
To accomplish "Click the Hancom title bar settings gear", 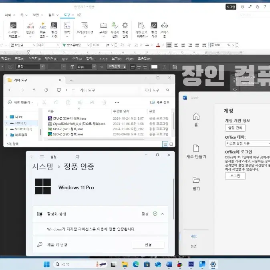I will coord(242,7).
